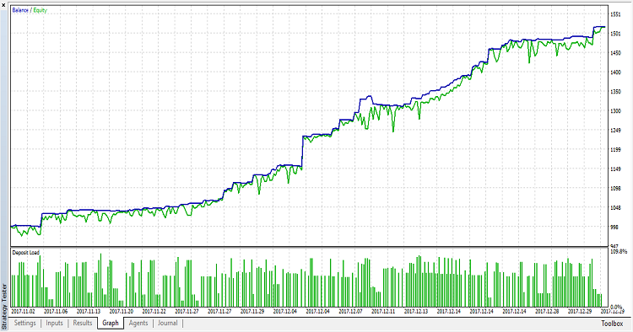This screenshot has width=633, height=332.
Task: Click the Balance legend label
Action: tap(20, 10)
